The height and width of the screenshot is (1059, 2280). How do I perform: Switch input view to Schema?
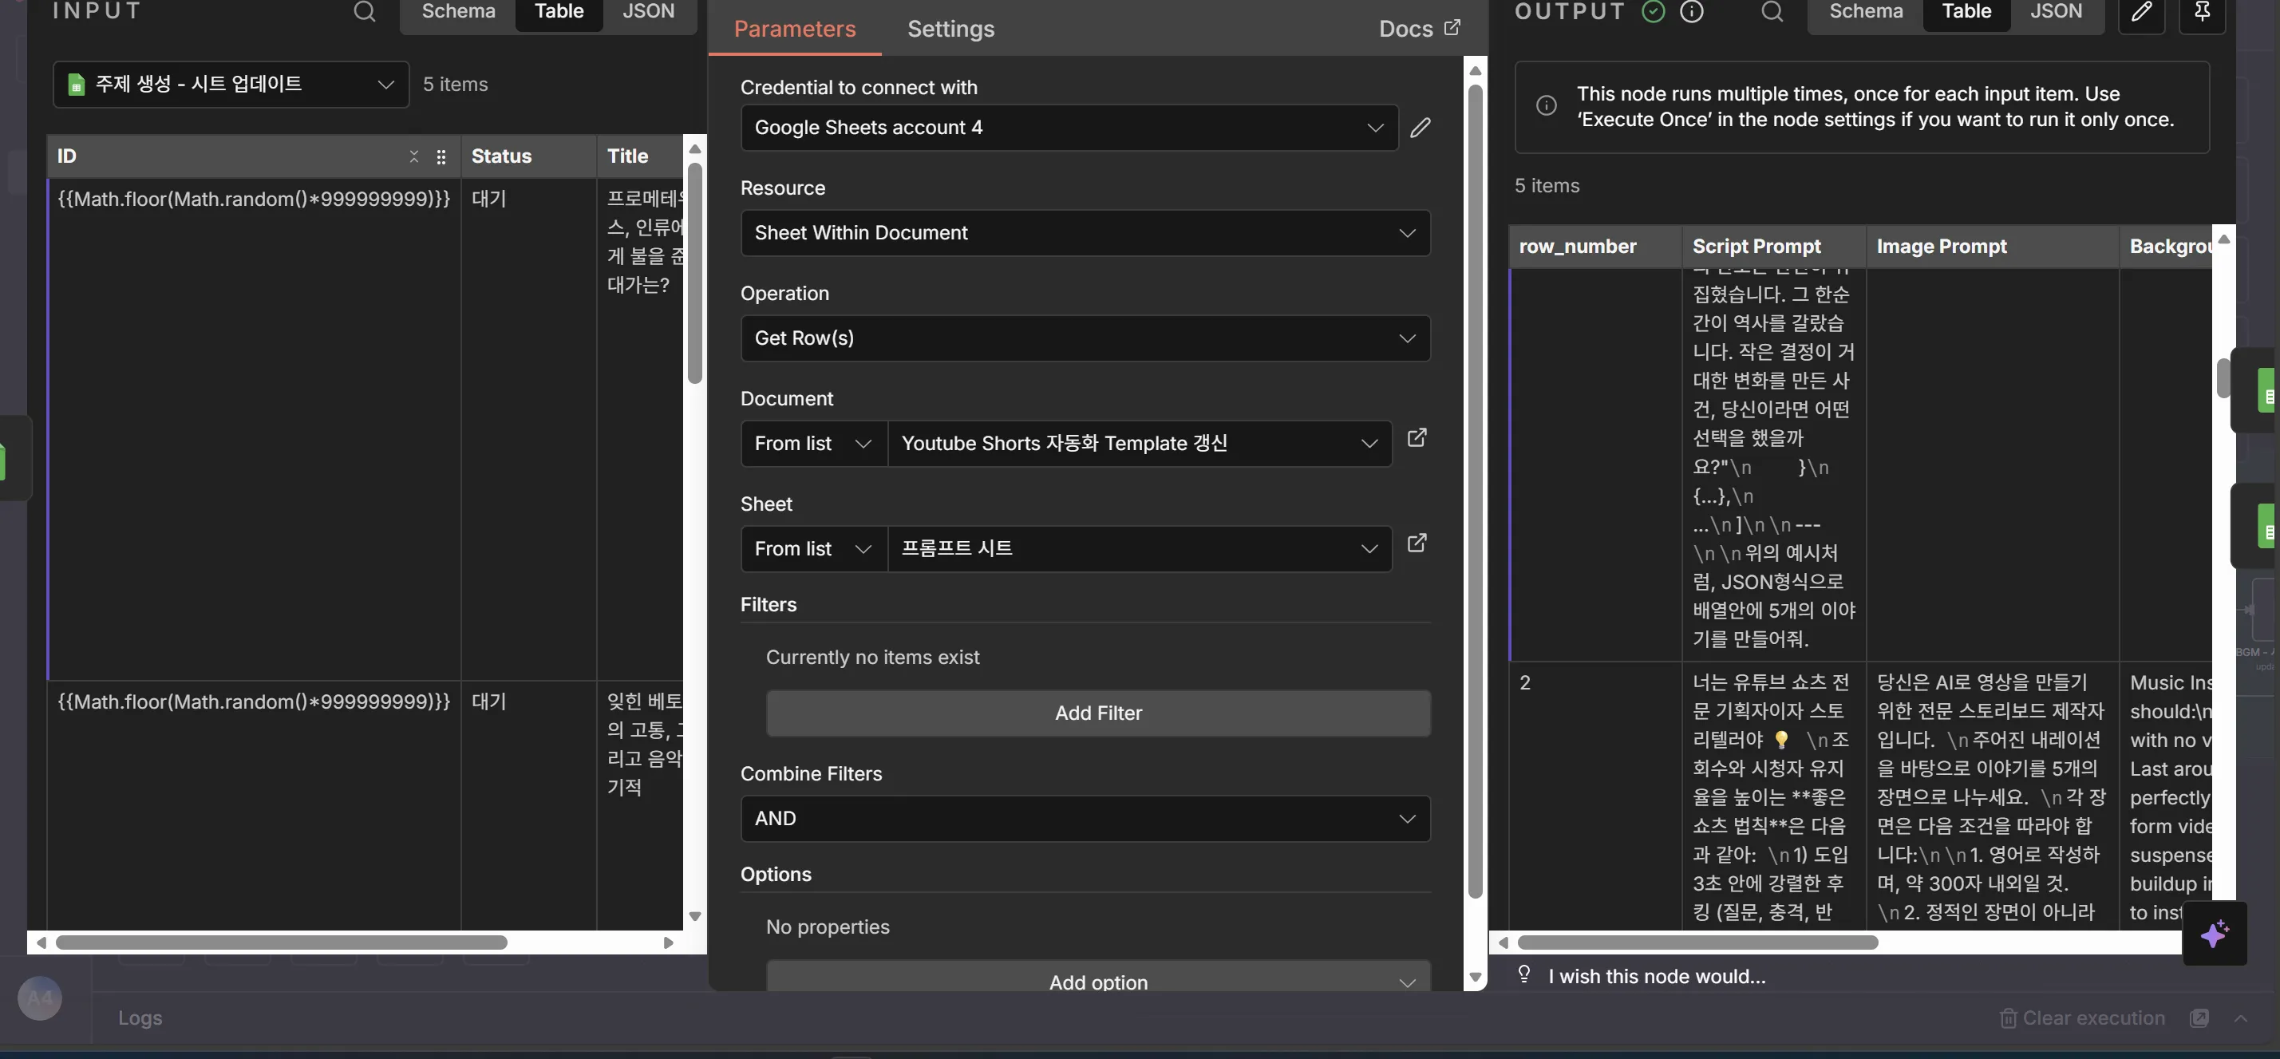click(x=457, y=11)
